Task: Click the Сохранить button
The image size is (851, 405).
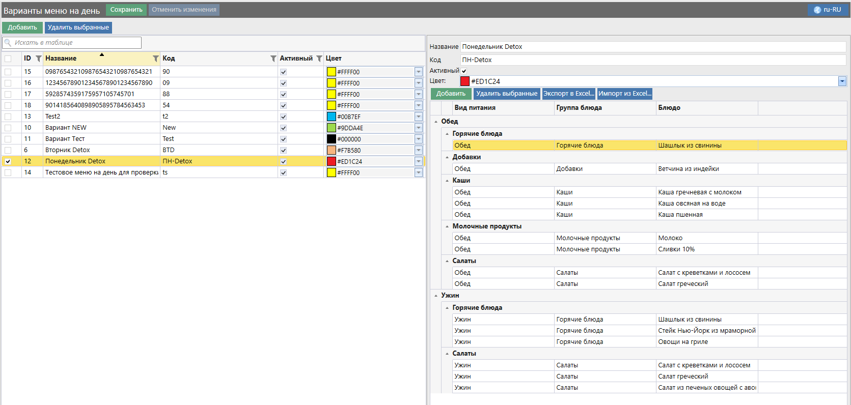Action: (x=126, y=10)
